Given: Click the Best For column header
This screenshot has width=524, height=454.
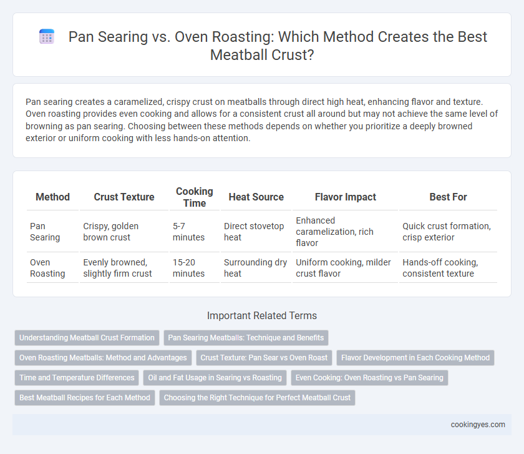Looking at the screenshot, I should [448, 197].
